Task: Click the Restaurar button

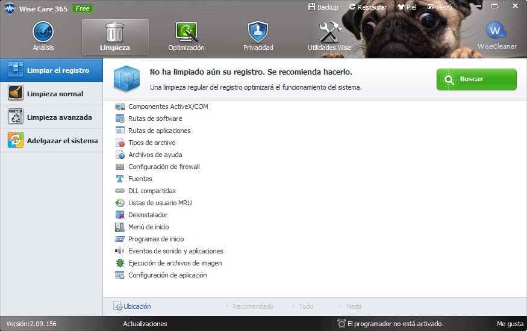Action: [367, 7]
